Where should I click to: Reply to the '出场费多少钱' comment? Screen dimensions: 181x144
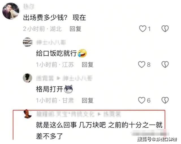click(x=76, y=29)
